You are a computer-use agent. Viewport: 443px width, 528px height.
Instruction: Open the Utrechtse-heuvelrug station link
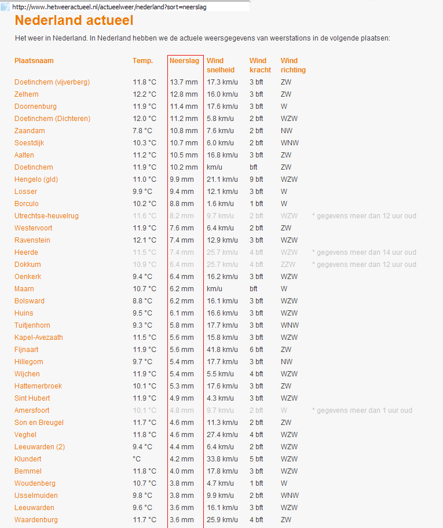(x=46, y=216)
